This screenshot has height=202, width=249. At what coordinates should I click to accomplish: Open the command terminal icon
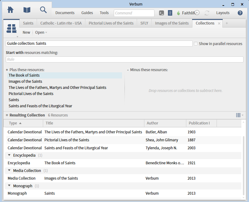click(162, 13)
